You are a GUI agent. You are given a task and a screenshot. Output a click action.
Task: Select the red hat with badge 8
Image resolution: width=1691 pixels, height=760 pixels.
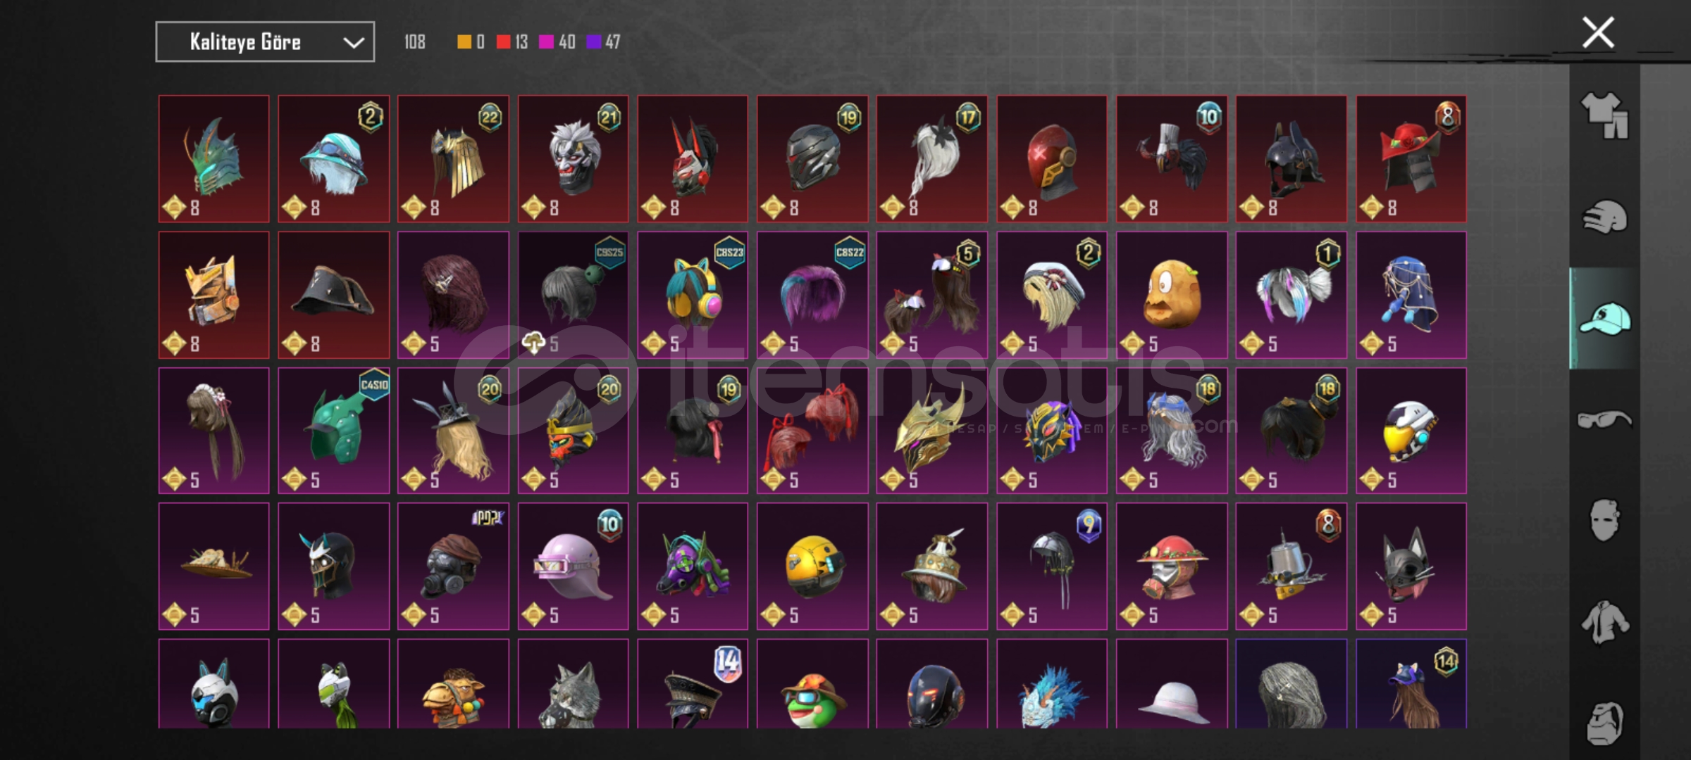[1411, 159]
